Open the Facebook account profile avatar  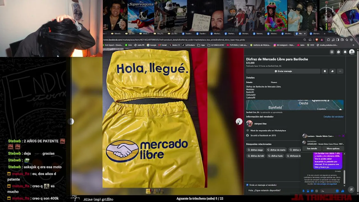coord(352,52)
